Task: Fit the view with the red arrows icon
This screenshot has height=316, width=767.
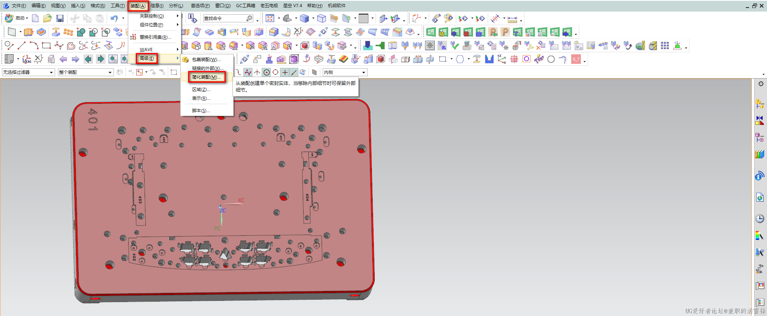Action: tap(270, 18)
